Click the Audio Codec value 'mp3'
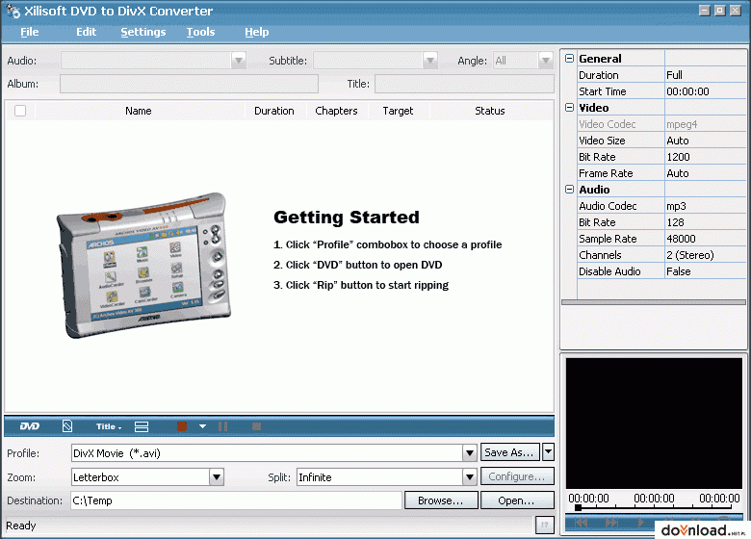This screenshot has width=751, height=539. tap(705, 206)
